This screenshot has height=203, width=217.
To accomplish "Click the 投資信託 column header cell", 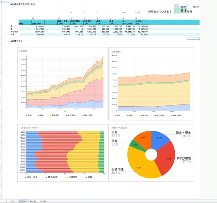I will point(90,22).
